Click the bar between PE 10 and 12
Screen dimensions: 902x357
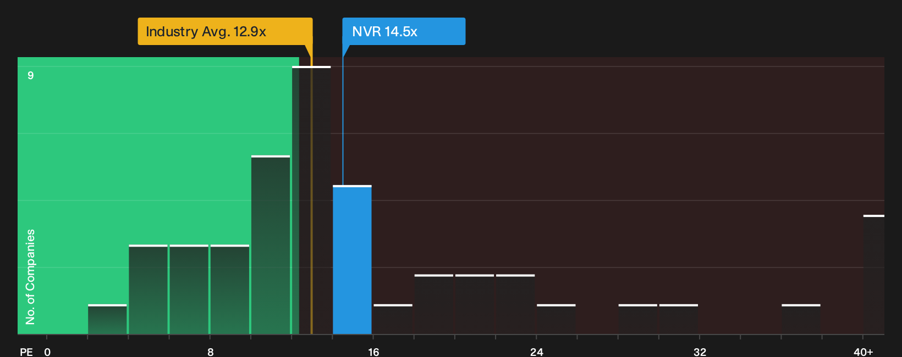271,245
